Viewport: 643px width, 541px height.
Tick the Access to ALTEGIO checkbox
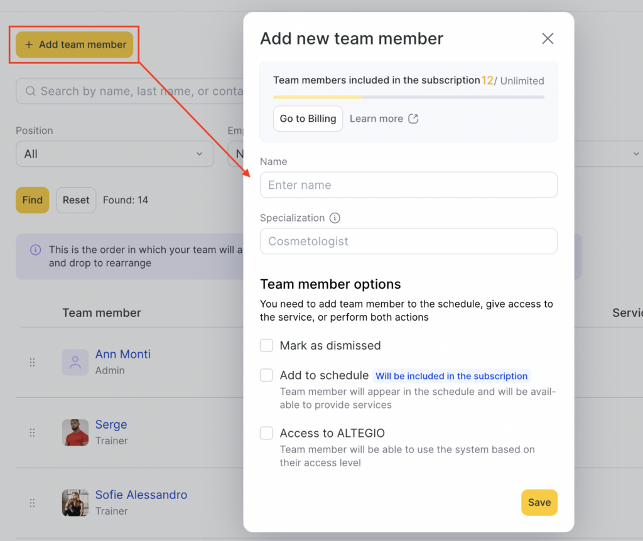(267, 433)
